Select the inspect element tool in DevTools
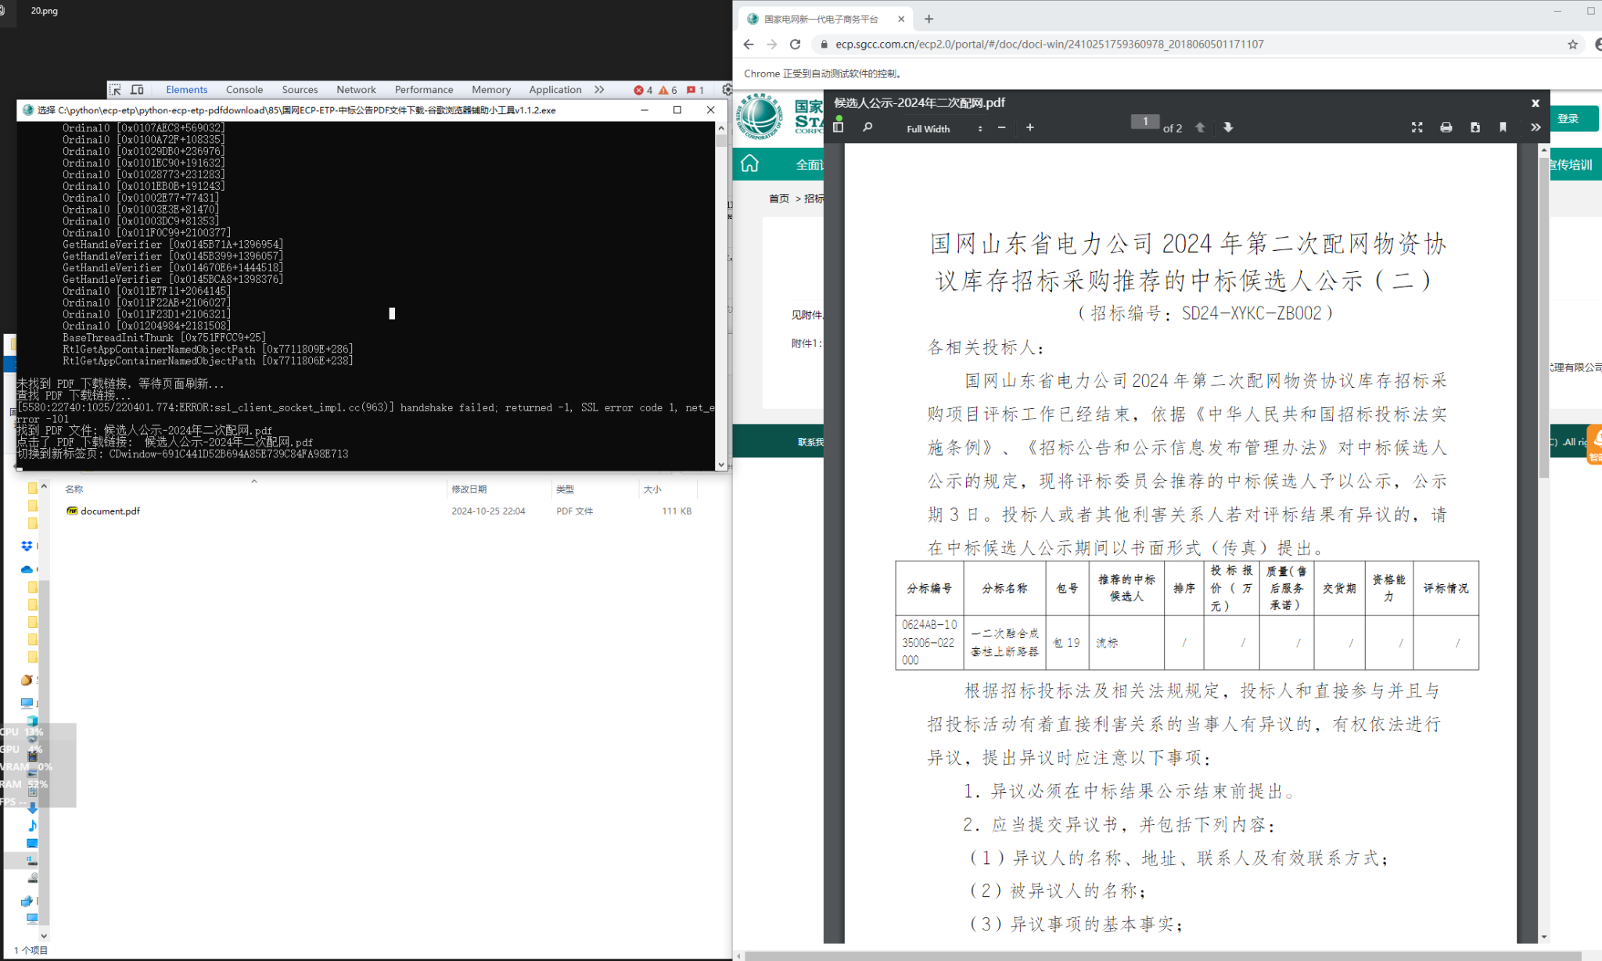This screenshot has height=961, width=1602. point(116,89)
